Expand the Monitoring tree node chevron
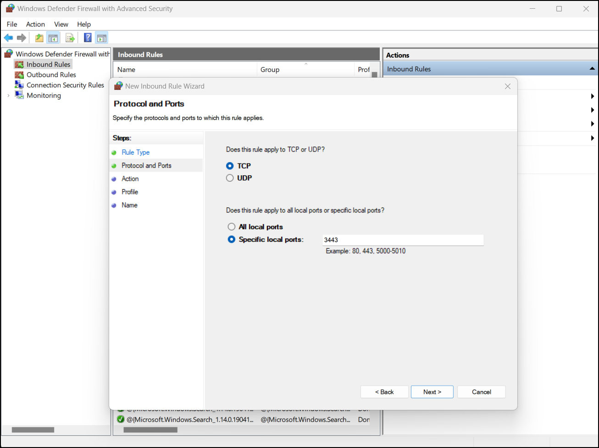Image resolution: width=599 pixels, height=448 pixels. click(x=8, y=95)
